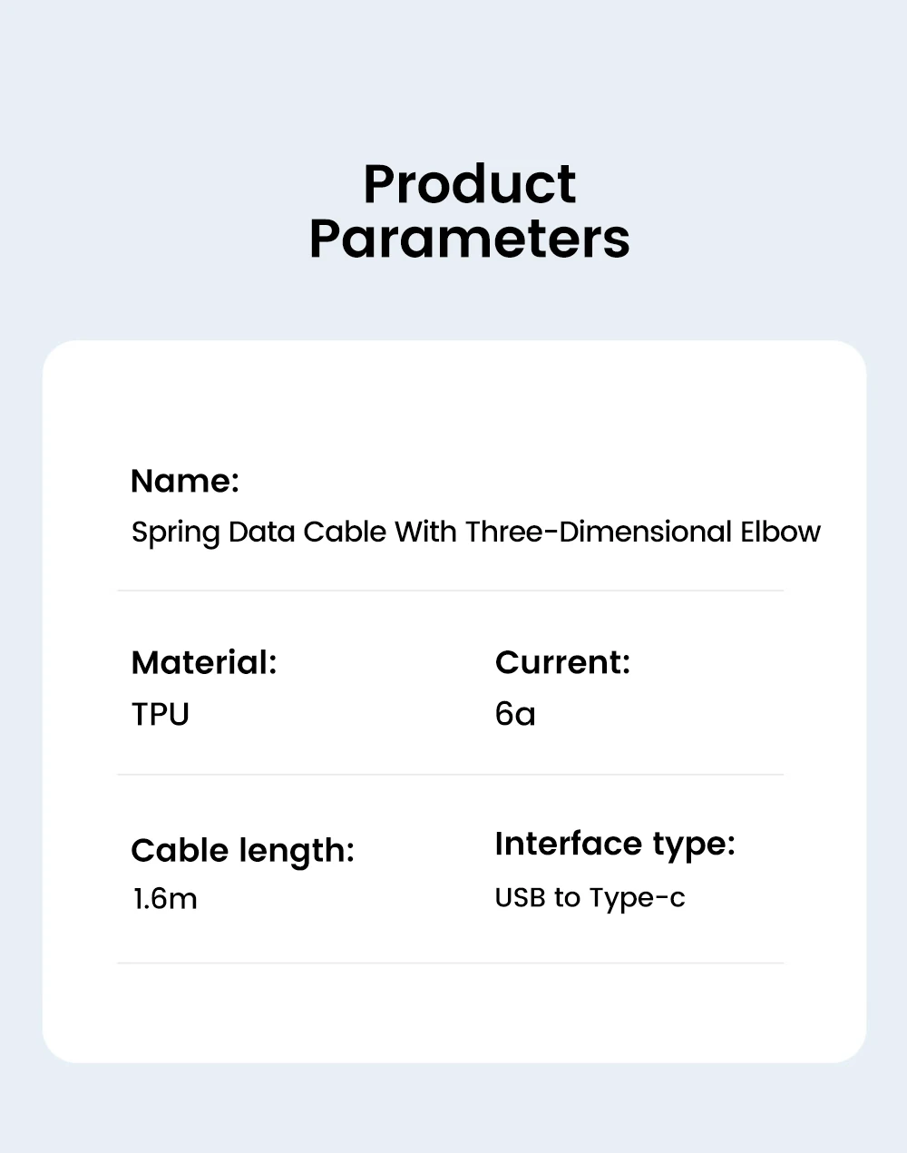The image size is (907, 1153).
Task: Click the word "Elbow" in the product name
Action: point(780,532)
